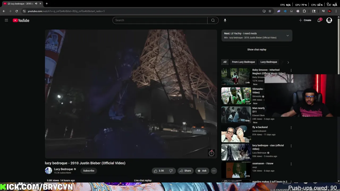340x191 pixels.
Task: Click the address bar URL
Action: [x=66, y=11]
